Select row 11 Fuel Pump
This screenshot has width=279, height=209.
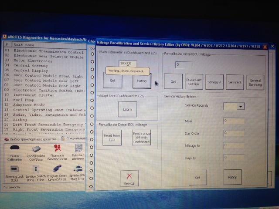click(45, 100)
